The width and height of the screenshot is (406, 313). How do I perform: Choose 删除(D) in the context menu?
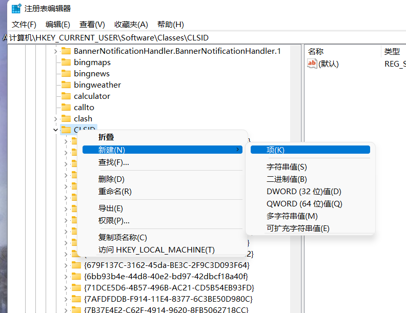point(163,179)
